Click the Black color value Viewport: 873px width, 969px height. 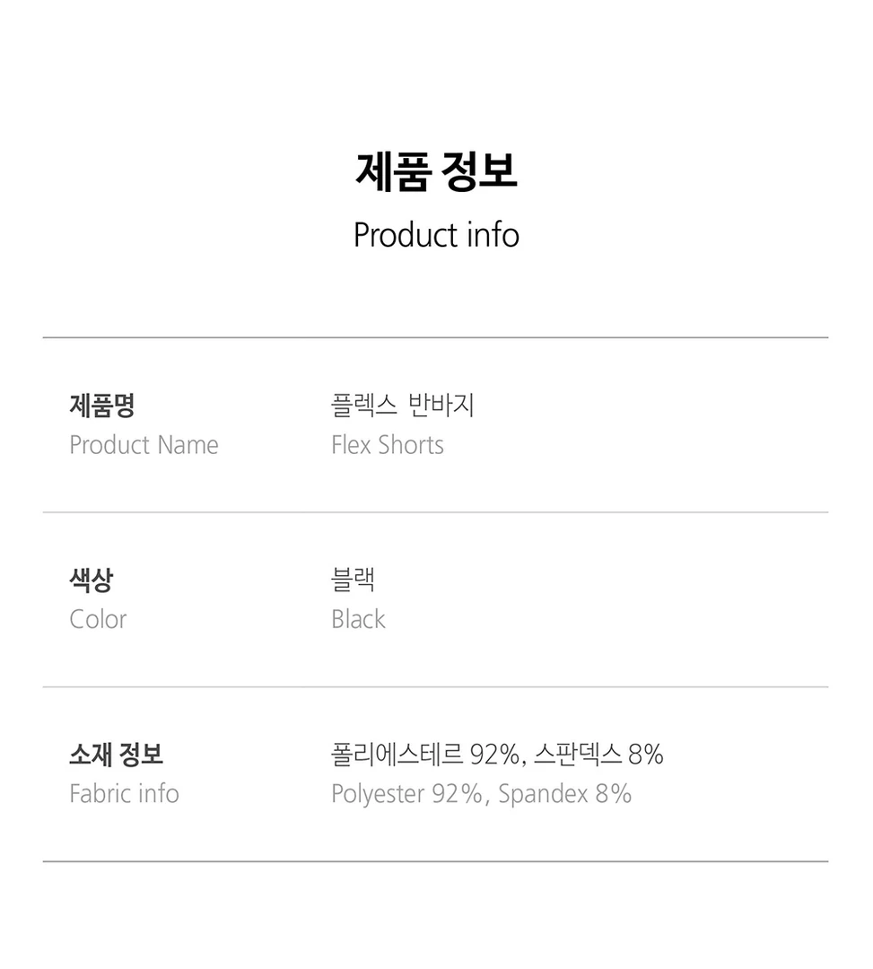(x=358, y=619)
